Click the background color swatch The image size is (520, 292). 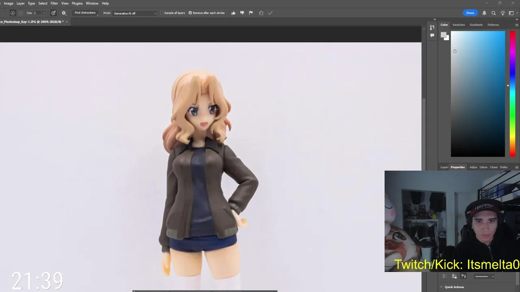click(x=447, y=38)
